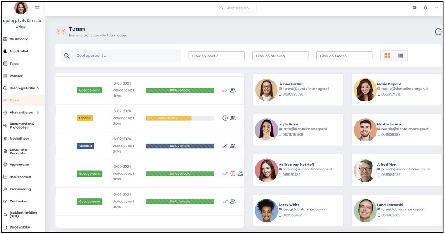Click the red info icon on Lopend row
Image resolution: width=445 pixels, height=234 pixels.
(x=225, y=118)
